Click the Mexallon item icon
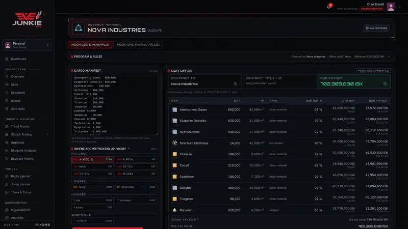Screen dimensions: 408x229 [174, 210]
